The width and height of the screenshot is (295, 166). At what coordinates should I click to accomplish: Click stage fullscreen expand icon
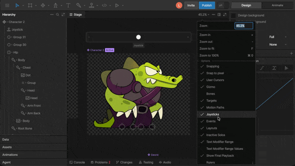225,14
